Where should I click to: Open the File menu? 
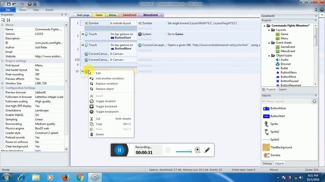8,10
